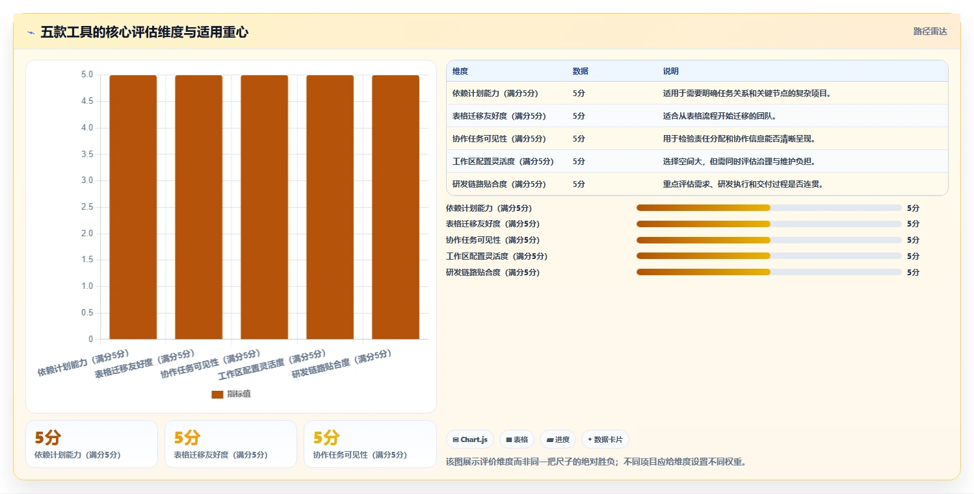
Task: Click the title 五款工具的核心评估维度与适用重心
Action: [144, 32]
